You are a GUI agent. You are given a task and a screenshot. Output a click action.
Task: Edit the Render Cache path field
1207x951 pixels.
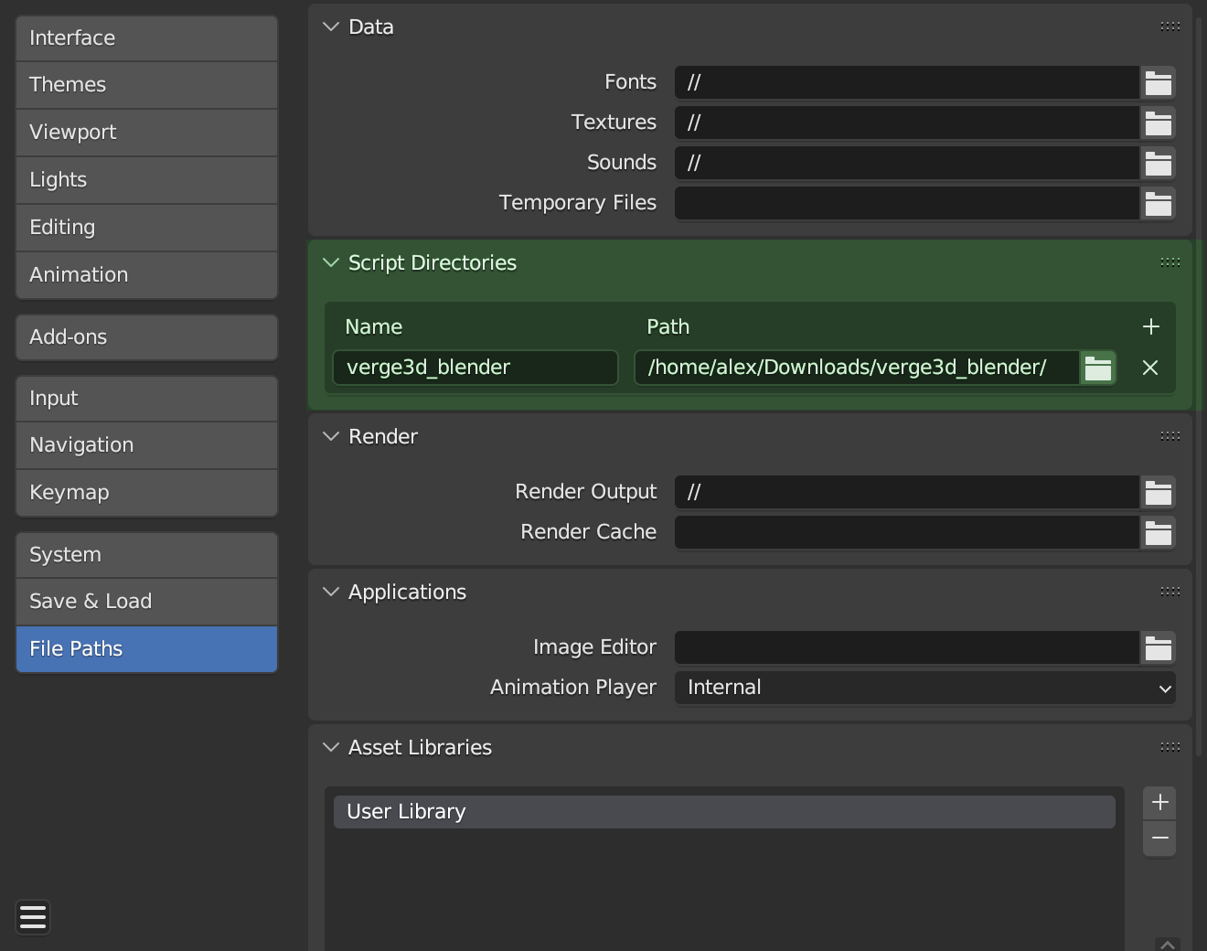click(x=907, y=532)
